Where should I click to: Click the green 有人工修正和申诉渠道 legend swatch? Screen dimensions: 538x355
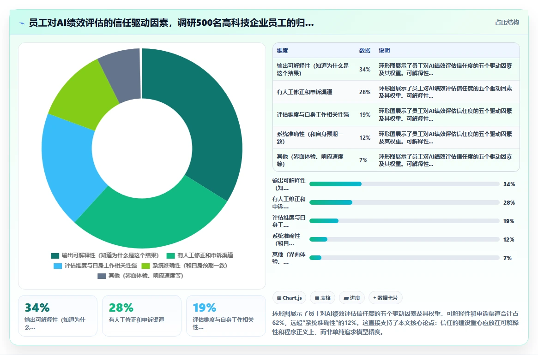click(170, 255)
